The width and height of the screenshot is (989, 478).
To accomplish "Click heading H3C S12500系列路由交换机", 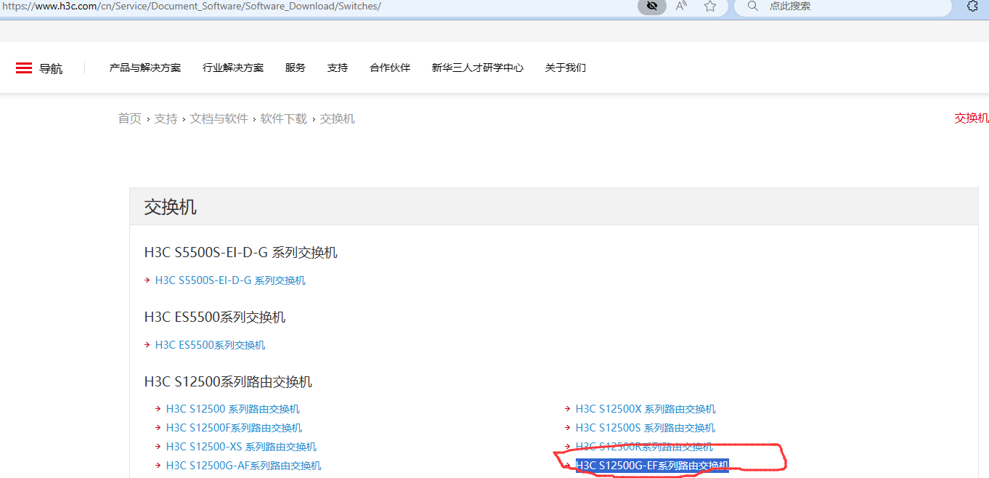I will click(228, 382).
